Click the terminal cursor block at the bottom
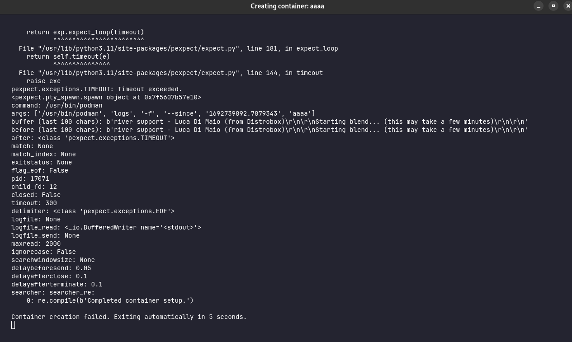The height and width of the screenshot is (342, 572). pyautogui.click(x=13, y=325)
